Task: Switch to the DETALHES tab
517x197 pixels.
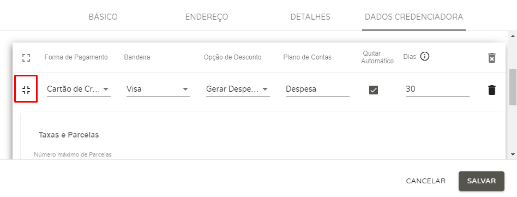Action: pyautogui.click(x=310, y=17)
